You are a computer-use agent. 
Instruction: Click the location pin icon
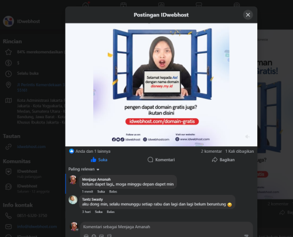(8, 85)
